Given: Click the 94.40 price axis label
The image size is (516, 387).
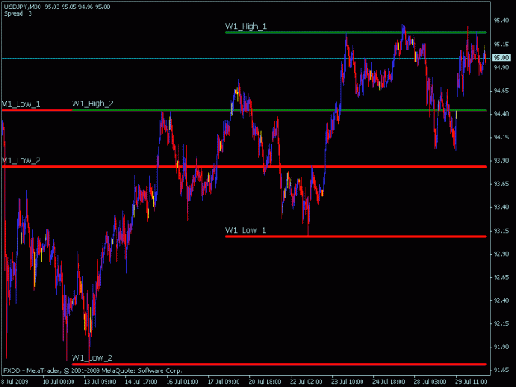Looking at the screenshot, I should pyautogui.click(x=501, y=114).
